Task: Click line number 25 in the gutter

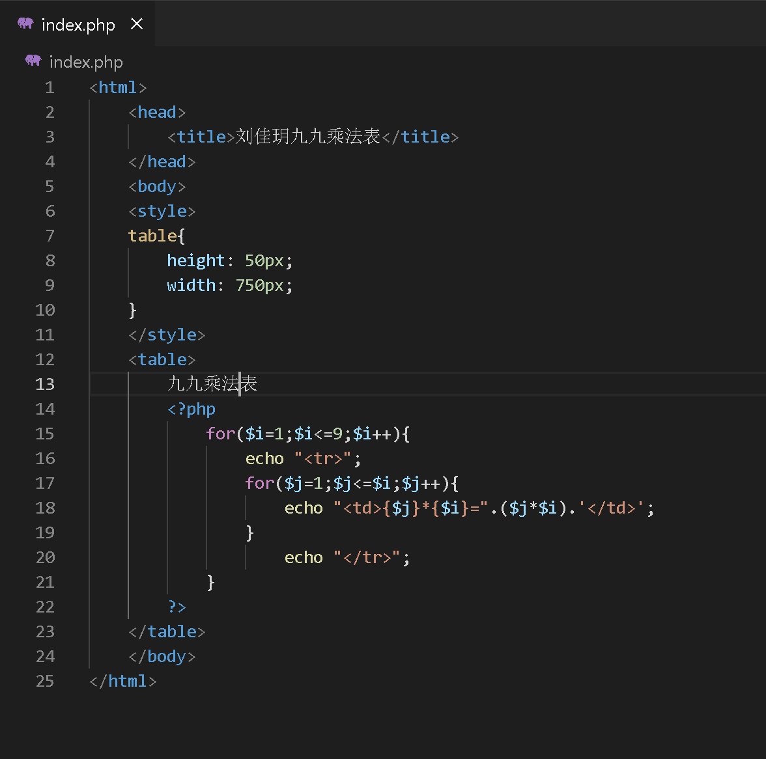Action: pyautogui.click(x=45, y=681)
